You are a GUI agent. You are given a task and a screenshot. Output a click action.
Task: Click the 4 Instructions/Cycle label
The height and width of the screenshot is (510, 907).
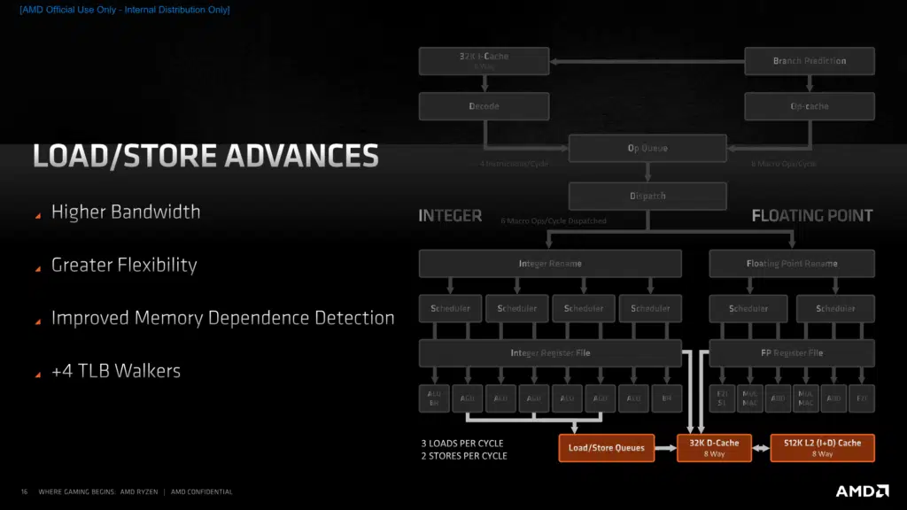point(514,164)
